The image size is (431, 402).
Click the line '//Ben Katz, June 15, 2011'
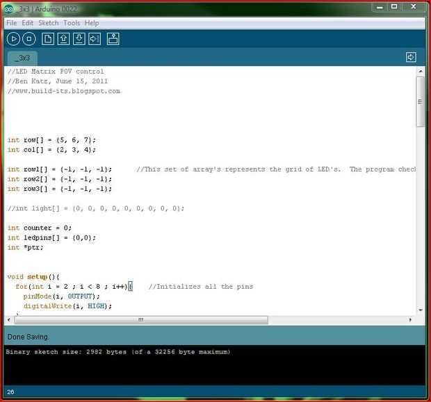tap(58, 81)
